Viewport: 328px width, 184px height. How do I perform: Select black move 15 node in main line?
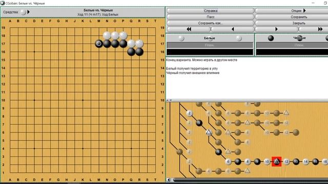click(315, 162)
